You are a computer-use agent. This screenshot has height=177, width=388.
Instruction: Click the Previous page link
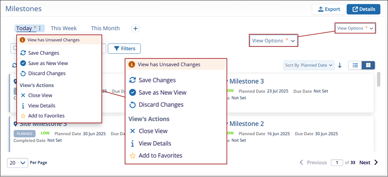tap(317, 162)
